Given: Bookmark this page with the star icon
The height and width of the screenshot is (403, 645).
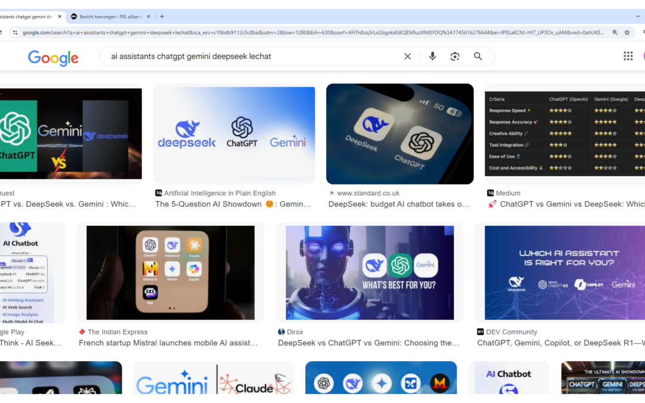Looking at the screenshot, I should click(627, 32).
